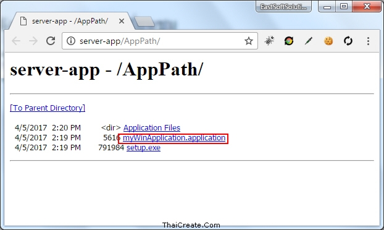The width and height of the screenshot is (384, 230).
Task: Click the EastSoftSoluti... profile button
Action: pos(283,7)
